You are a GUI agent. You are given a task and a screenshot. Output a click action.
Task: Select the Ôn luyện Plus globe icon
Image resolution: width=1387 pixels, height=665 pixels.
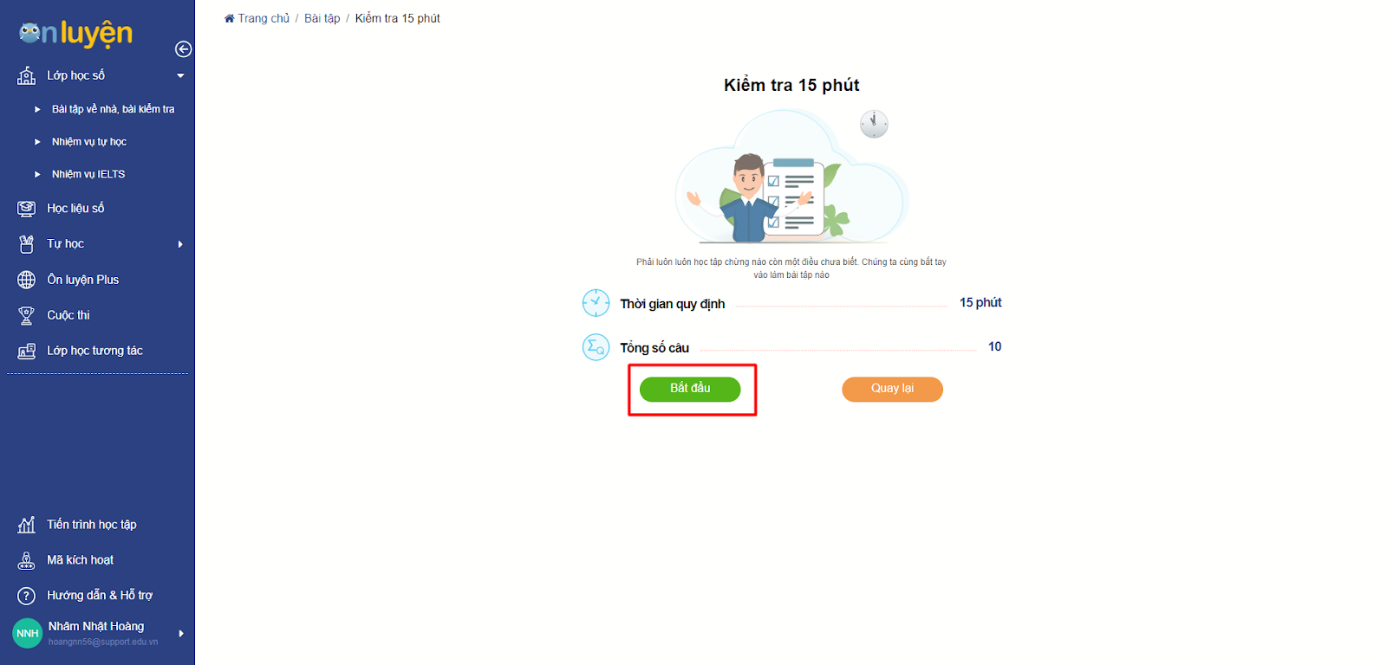click(x=27, y=280)
